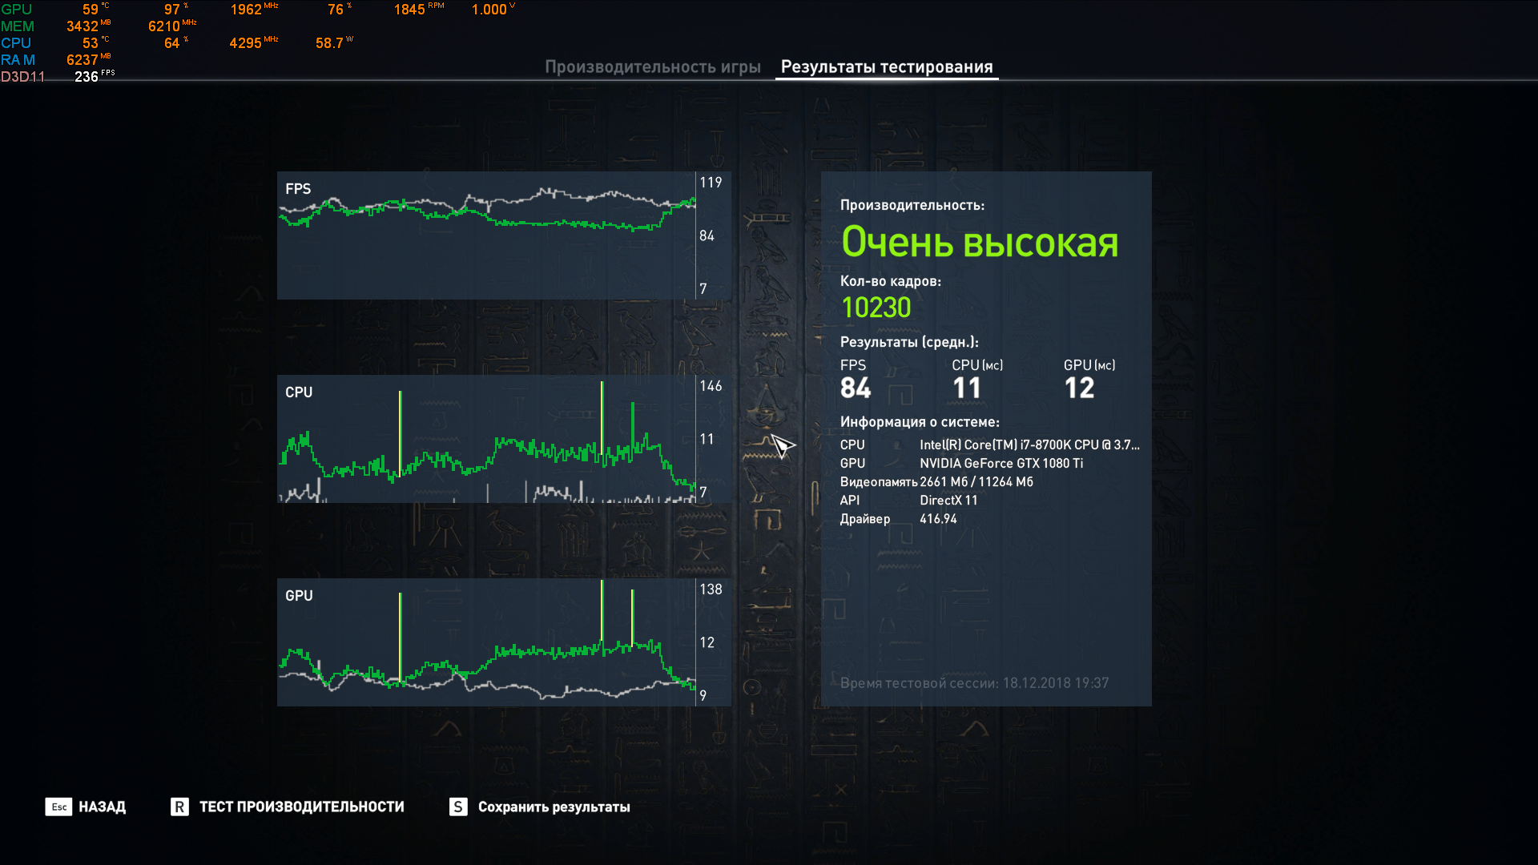Click the test session timestamp text
Image resolution: width=1538 pixels, height=865 pixels.
[x=974, y=683]
